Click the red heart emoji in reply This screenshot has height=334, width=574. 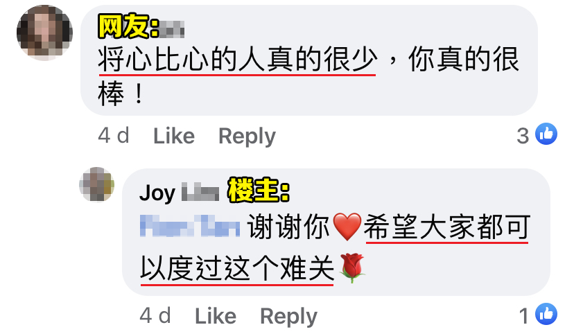coord(347,227)
